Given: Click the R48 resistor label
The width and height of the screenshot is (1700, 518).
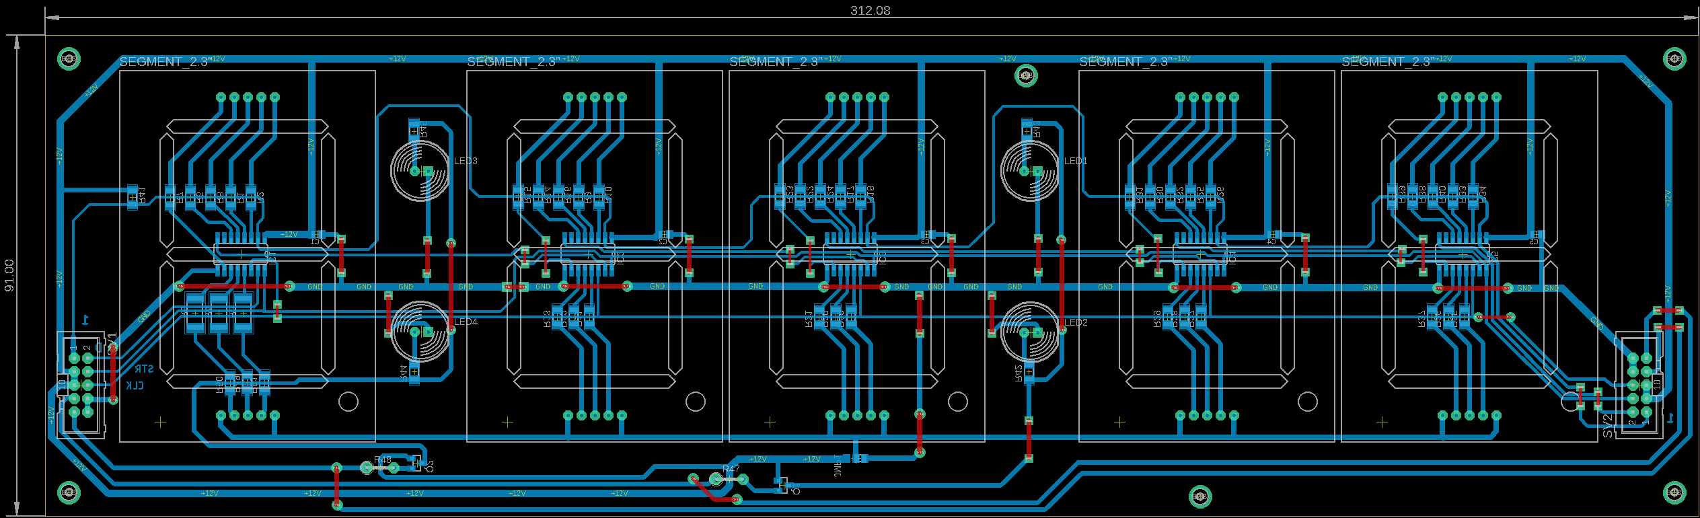Looking at the screenshot, I should [x=383, y=459].
